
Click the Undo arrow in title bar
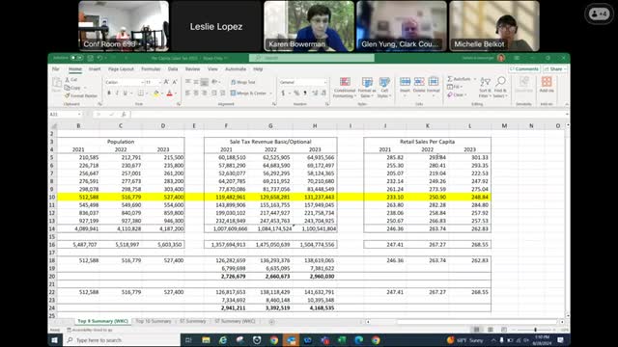(x=100, y=58)
